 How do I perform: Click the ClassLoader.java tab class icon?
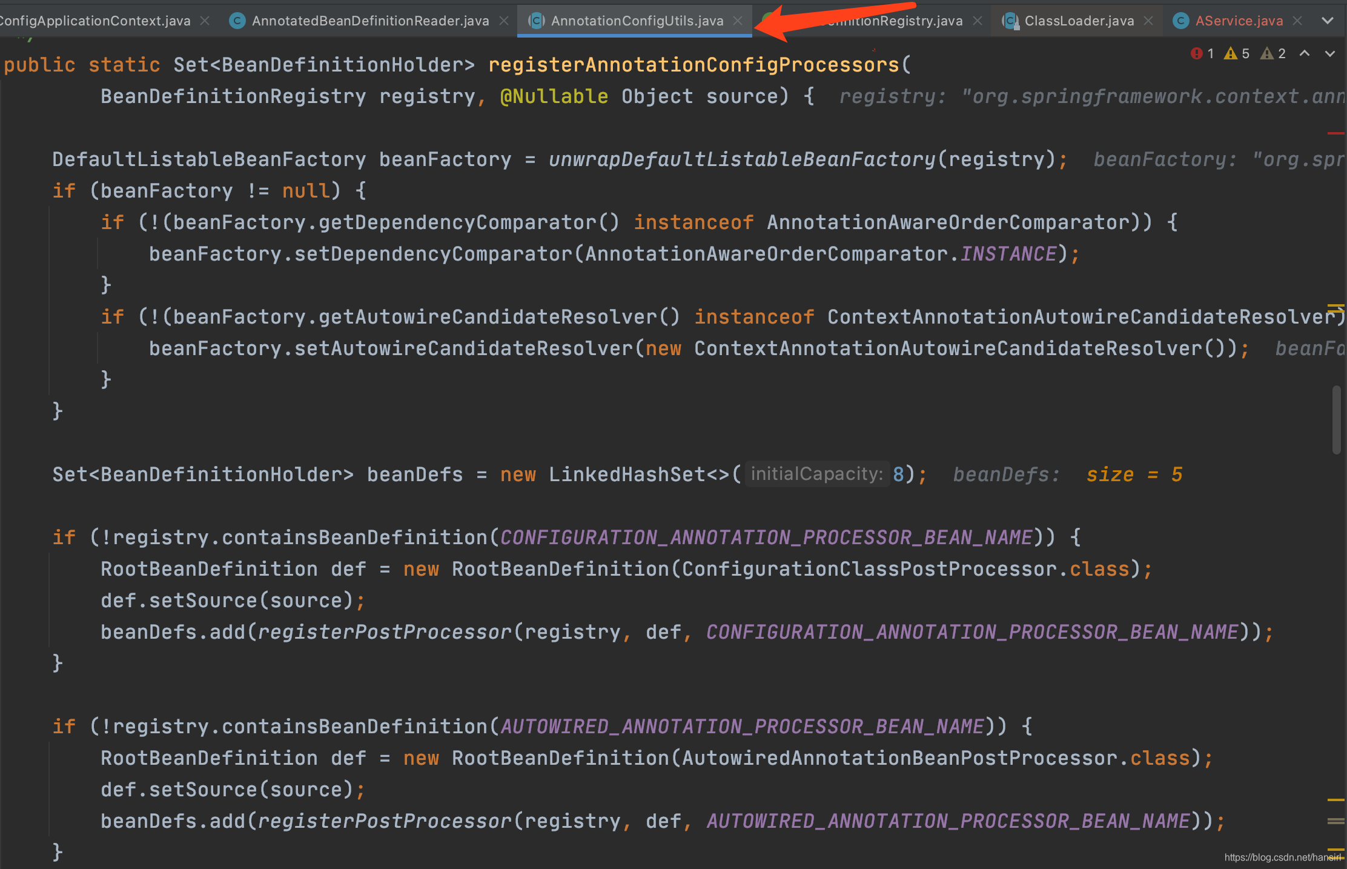1010,21
